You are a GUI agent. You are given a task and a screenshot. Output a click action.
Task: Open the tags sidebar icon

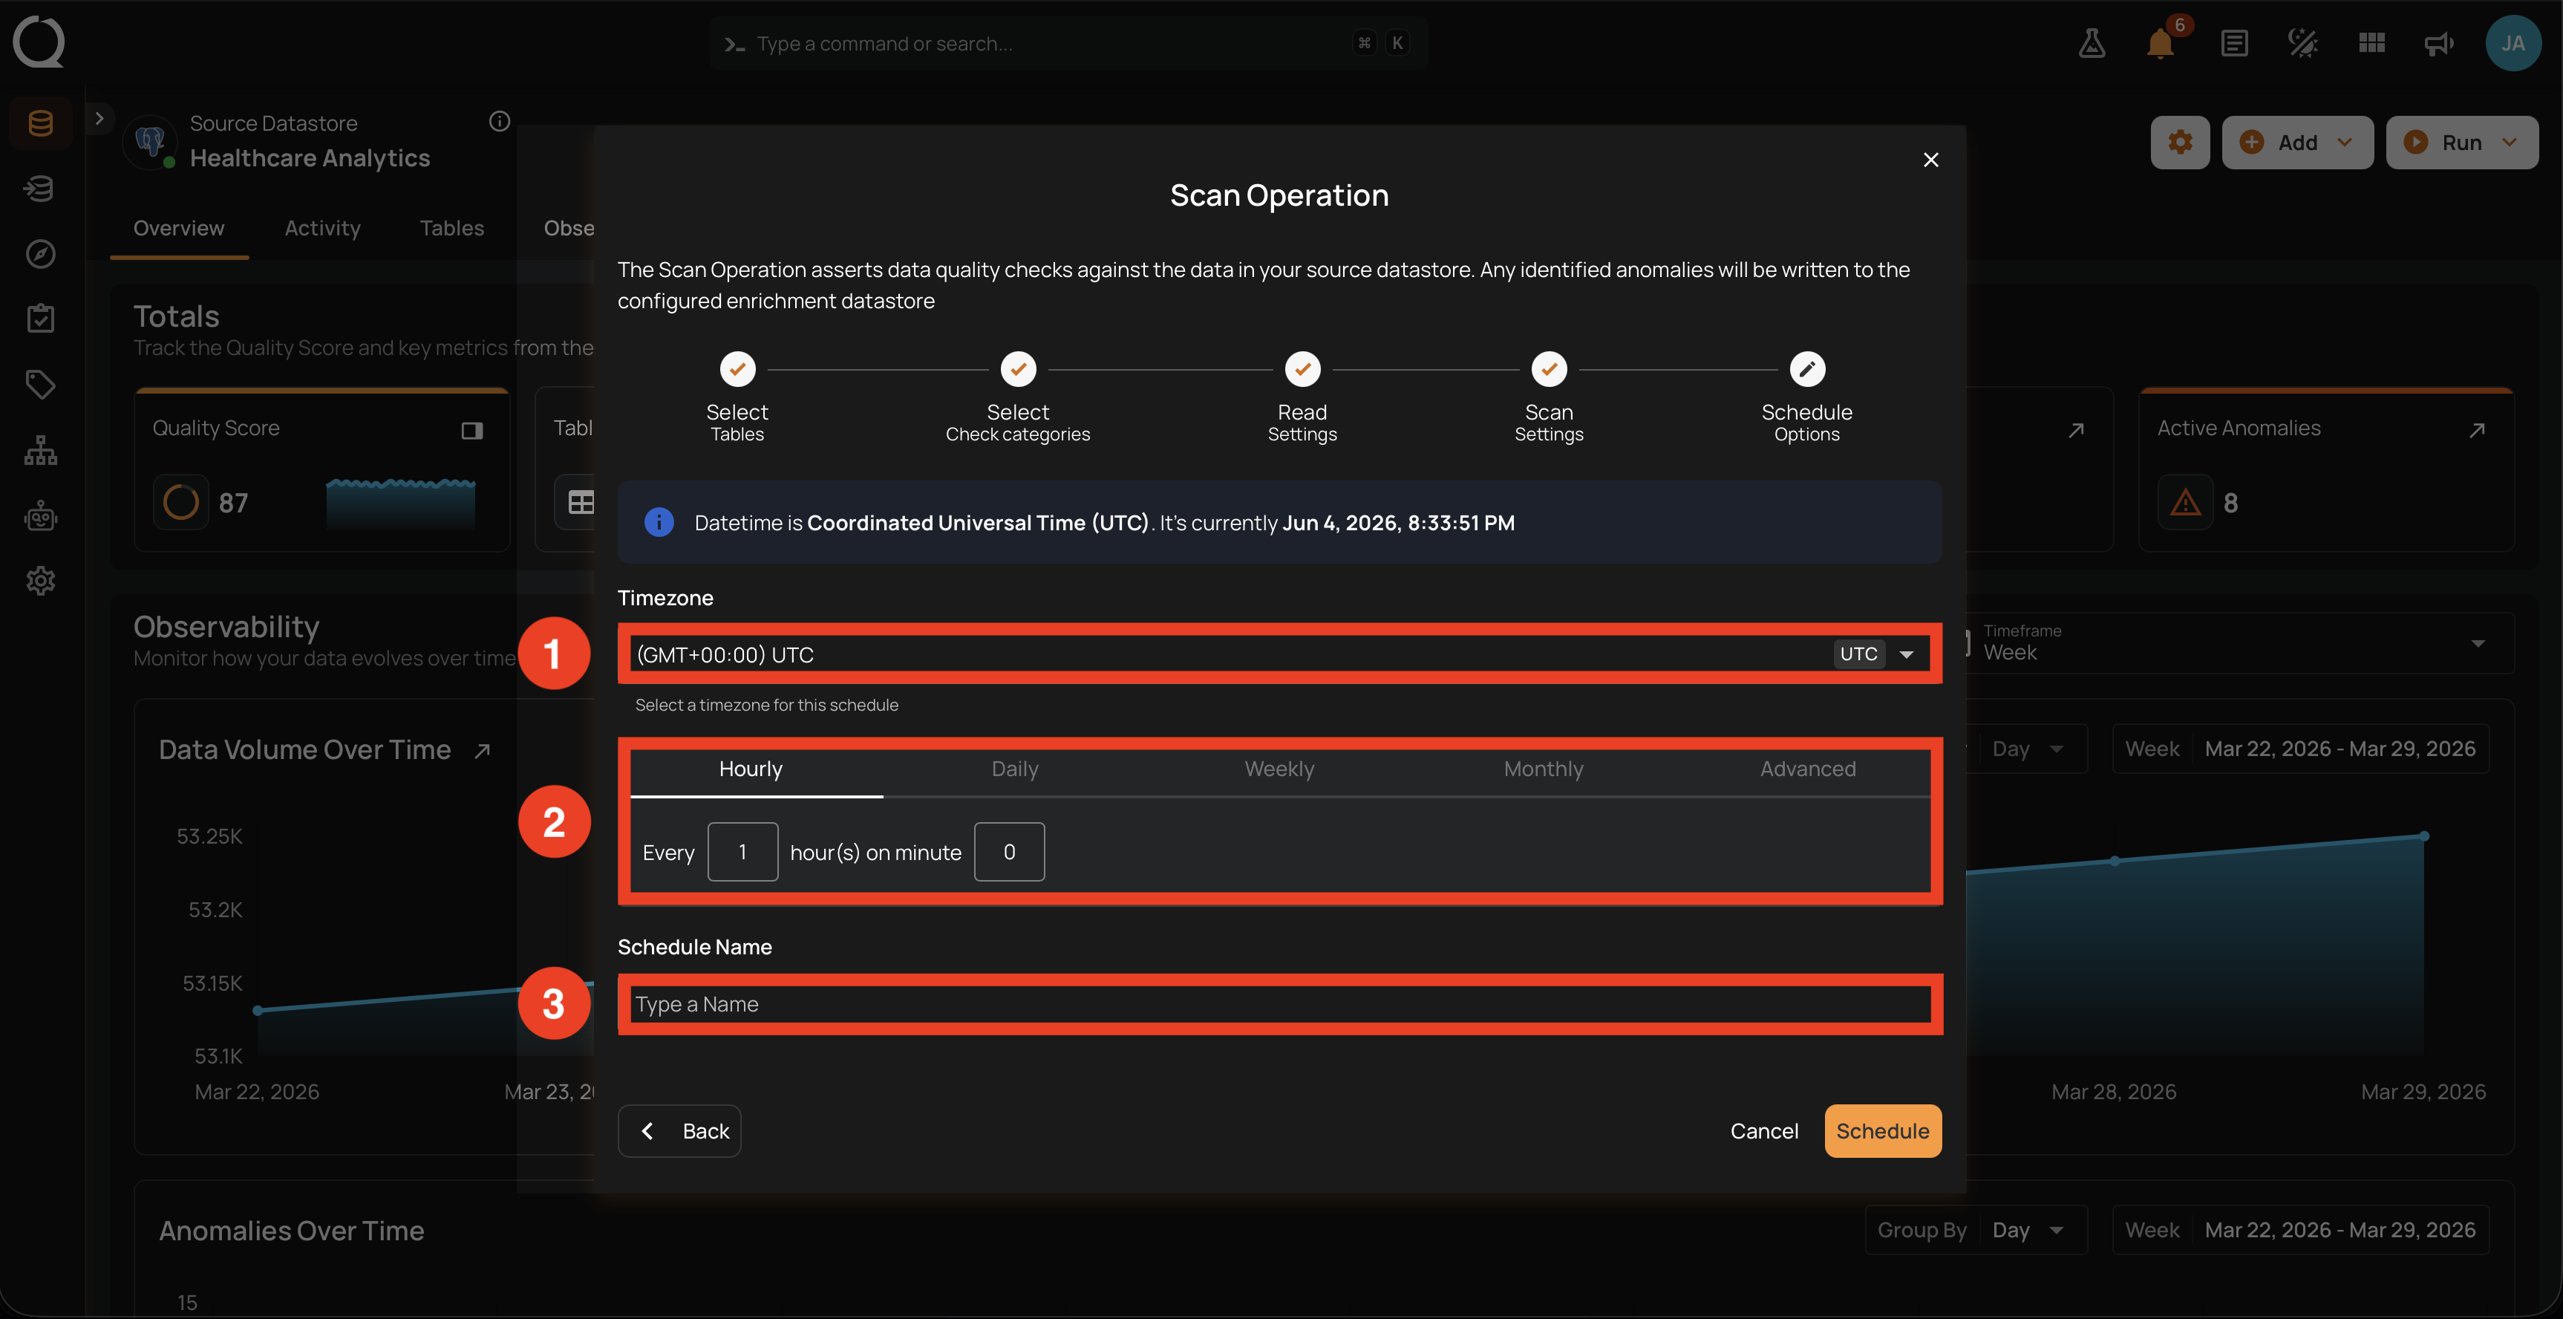coord(41,384)
